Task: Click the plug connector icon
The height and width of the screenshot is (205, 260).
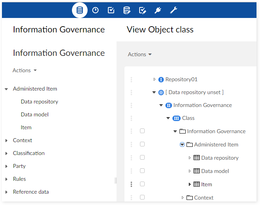Action: (158, 11)
